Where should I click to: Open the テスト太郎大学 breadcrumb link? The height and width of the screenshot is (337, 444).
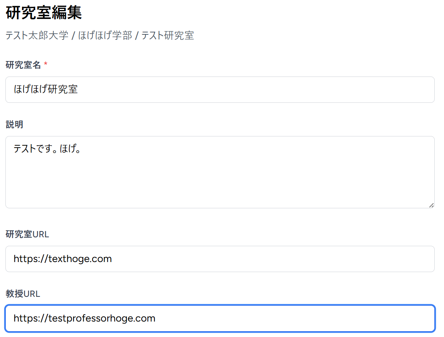(37, 35)
